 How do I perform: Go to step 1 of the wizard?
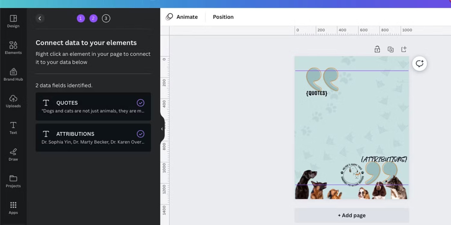tap(81, 18)
